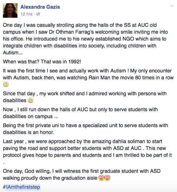Click the grinning emoji after "disabilities"
This screenshot has width=177, height=192.
pos(31,100)
